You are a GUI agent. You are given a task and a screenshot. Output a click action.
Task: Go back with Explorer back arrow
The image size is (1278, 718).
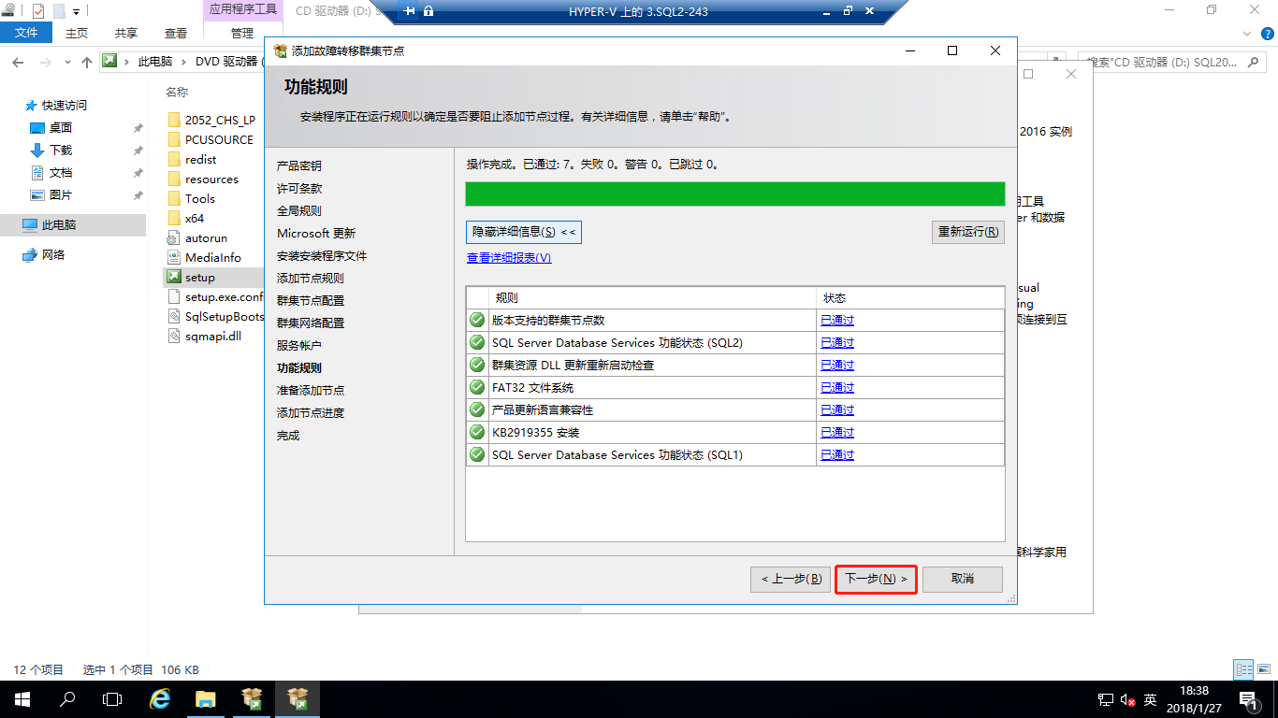tap(18, 62)
